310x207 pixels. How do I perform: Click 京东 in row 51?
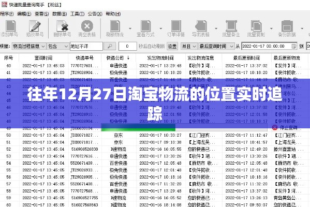coord(119,142)
